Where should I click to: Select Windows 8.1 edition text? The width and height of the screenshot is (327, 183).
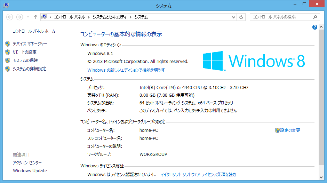(100, 54)
